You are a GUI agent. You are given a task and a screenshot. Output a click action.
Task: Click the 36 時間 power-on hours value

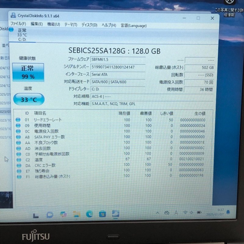click(x=199, y=89)
